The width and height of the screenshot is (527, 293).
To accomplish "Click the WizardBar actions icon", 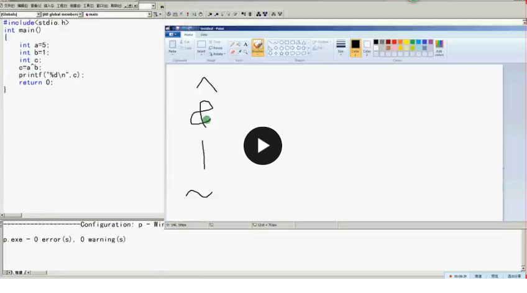I will coord(155,14).
